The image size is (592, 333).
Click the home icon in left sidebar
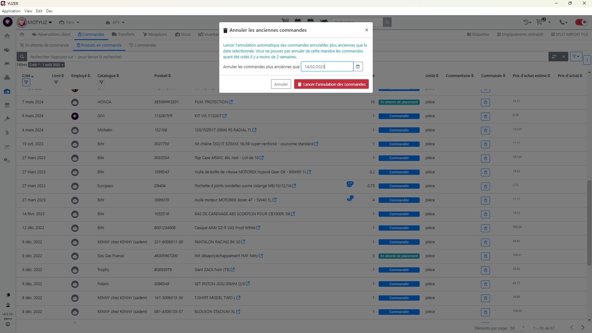coord(7,36)
